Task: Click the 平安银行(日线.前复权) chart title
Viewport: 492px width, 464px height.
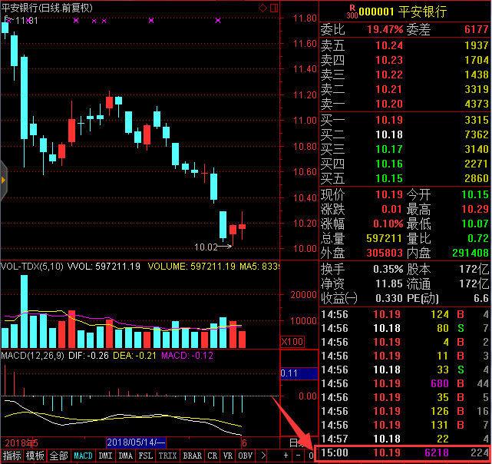Action: [x=47, y=8]
